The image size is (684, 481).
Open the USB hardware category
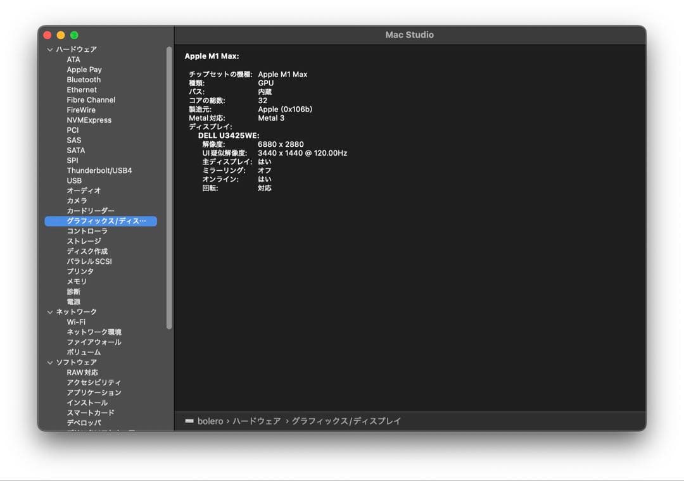tap(73, 180)
